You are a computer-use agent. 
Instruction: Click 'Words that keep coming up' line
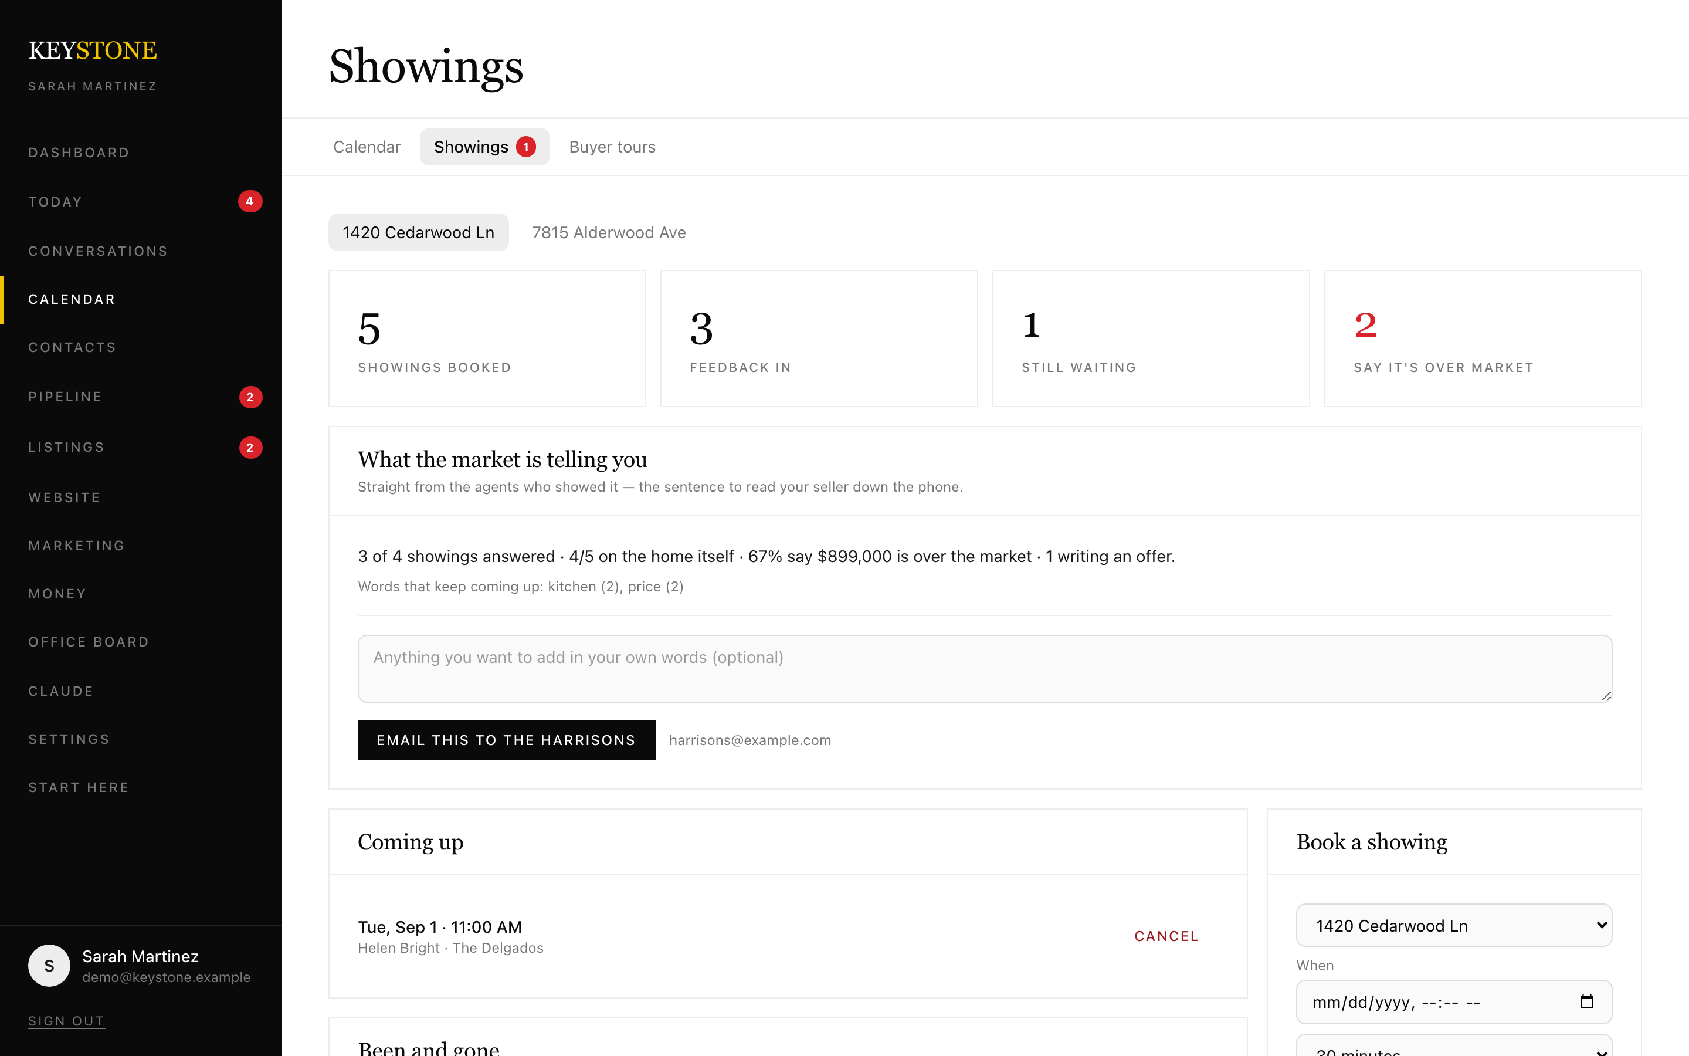tap(521, 587)
